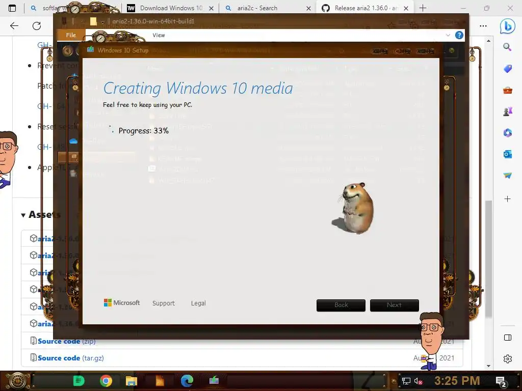Viewport: 522px width, 391px height.
Task: Open Edge tab actions menu icon
Action: point(12,8)
